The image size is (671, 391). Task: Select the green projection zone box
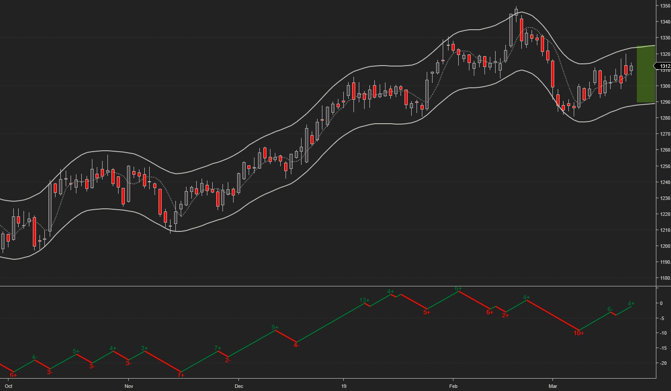point(646,74)
